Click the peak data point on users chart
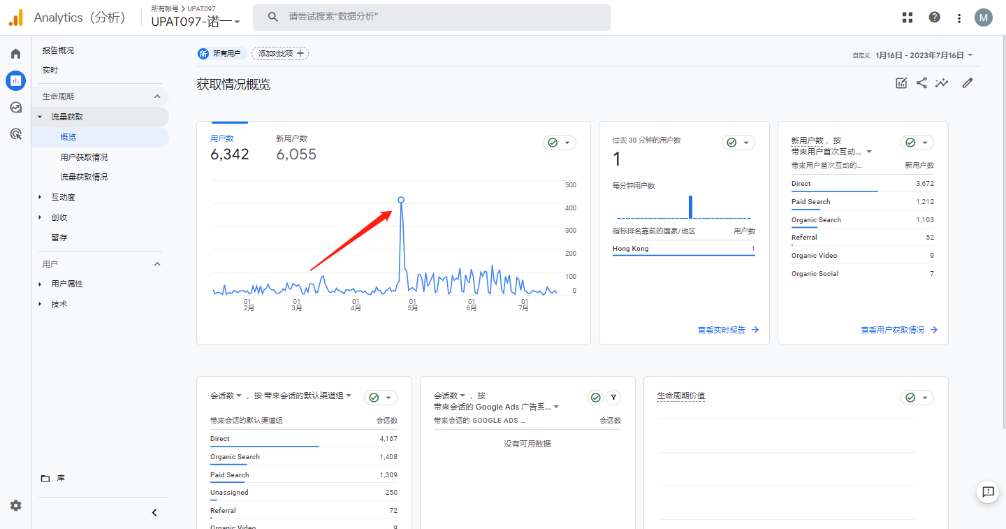1006x529 pixels. coord(401,200)
